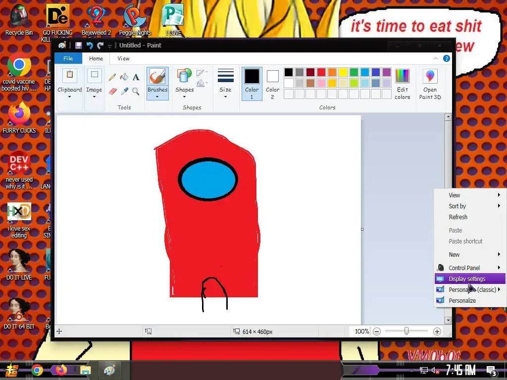Select the Eraser tool
Screen dimensions: 507x380
pos(112,92)
